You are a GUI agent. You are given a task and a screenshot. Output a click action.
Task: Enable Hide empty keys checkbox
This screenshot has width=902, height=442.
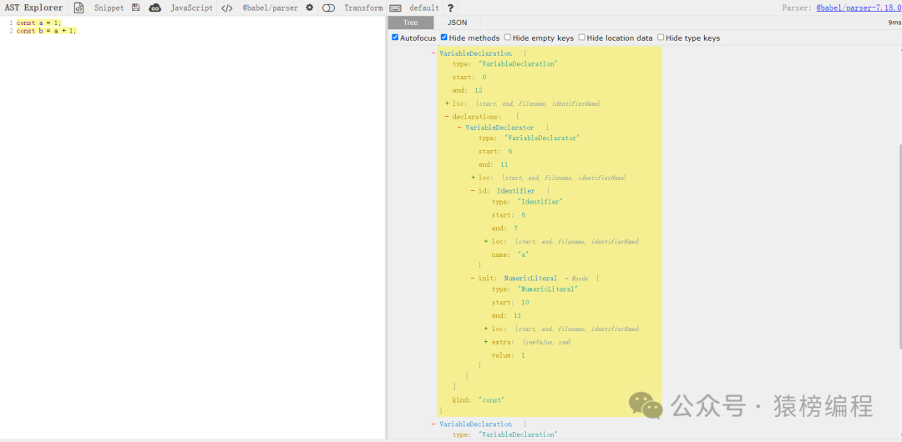tap(508, 38)
